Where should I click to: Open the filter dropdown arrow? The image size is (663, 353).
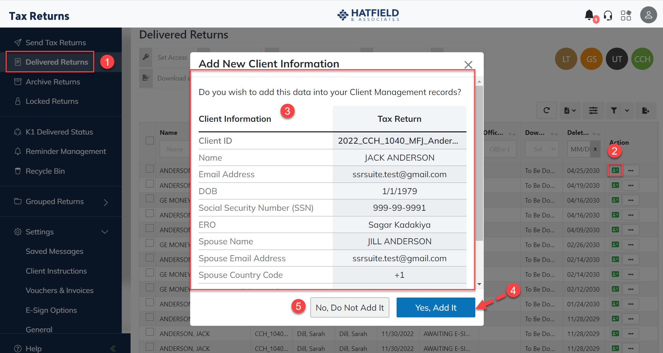pos(627,110)
